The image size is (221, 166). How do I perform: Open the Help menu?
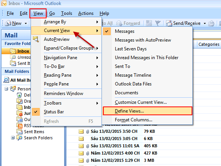(x=104, y=13)
